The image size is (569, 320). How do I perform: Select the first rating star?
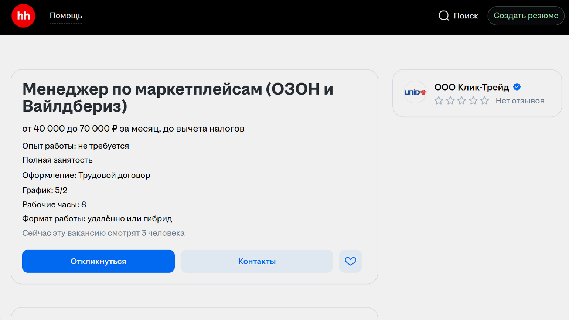439,101
